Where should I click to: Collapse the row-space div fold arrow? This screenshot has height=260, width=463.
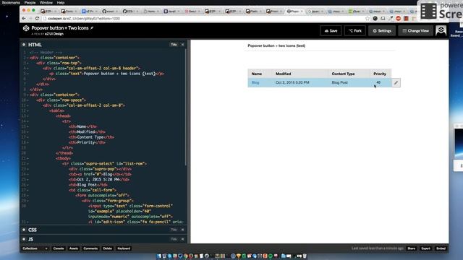[27, 100]
